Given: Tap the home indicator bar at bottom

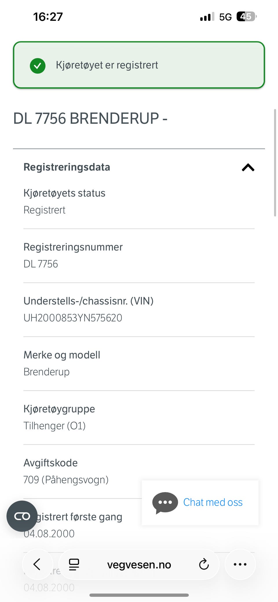Looking at the screenshot, I should [x=139, y=595].
